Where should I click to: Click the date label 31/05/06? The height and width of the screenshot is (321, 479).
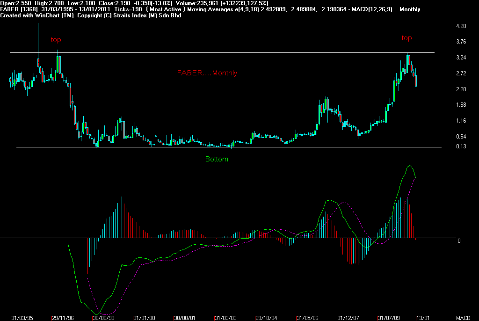(307, 318)
